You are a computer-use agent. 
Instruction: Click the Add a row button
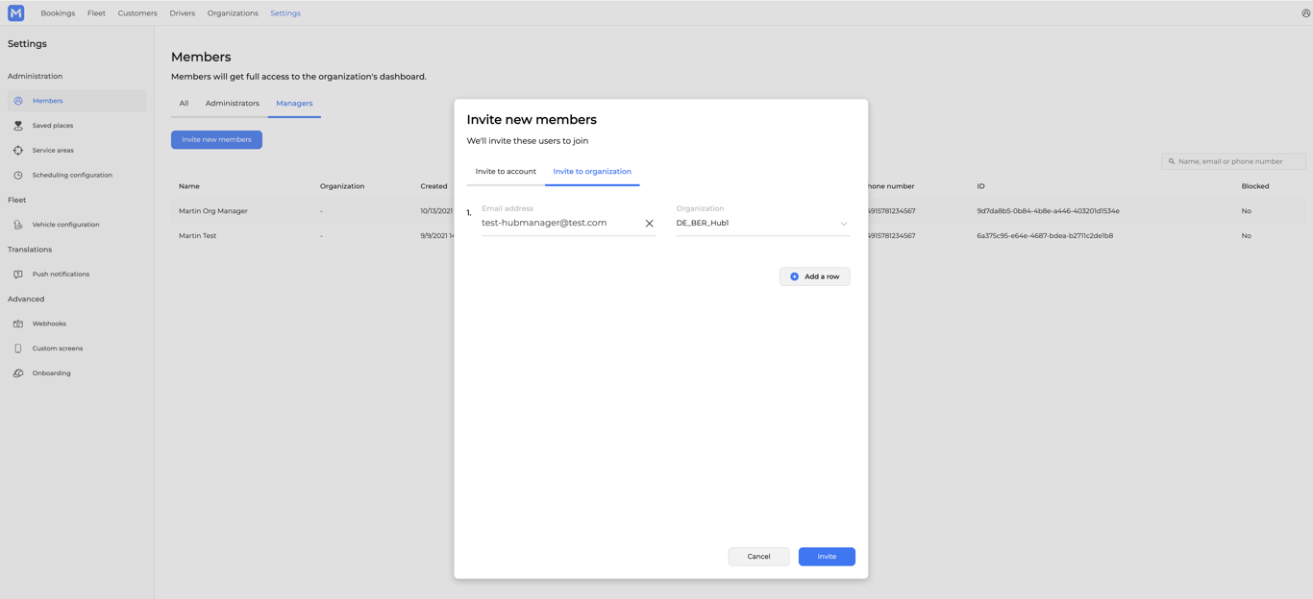814,276
